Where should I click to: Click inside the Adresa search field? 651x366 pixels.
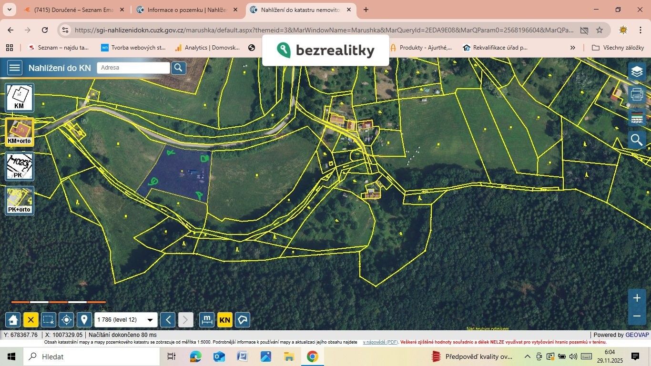coord(133,67)
